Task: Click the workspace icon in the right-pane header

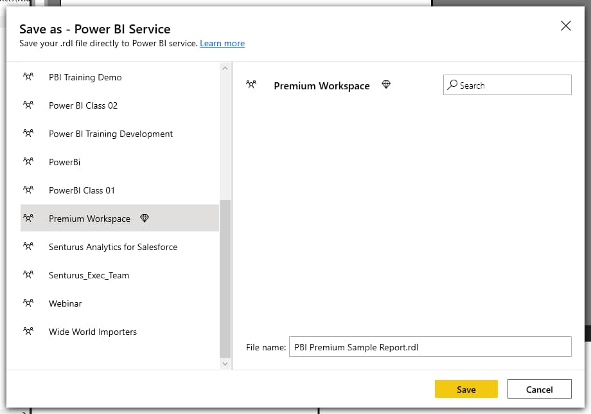Action: click(251, 85)
